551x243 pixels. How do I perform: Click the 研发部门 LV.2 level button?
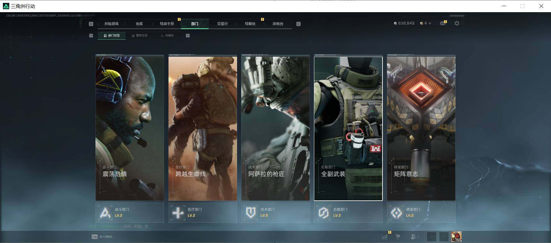[x=421, y=213]
